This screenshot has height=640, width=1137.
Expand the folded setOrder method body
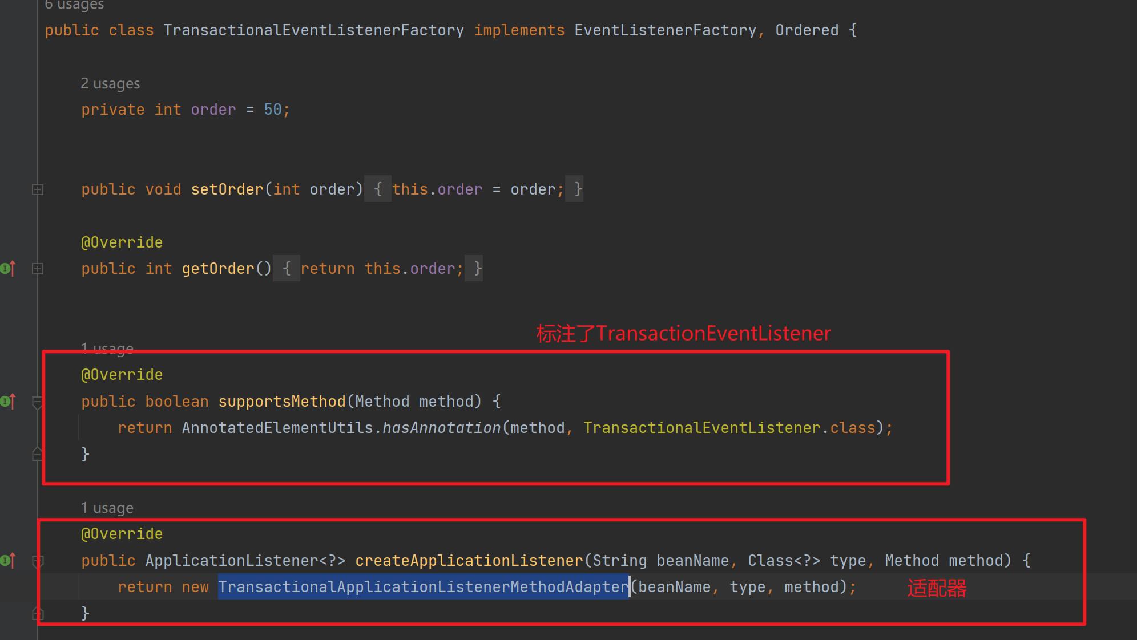click(38, 189)
